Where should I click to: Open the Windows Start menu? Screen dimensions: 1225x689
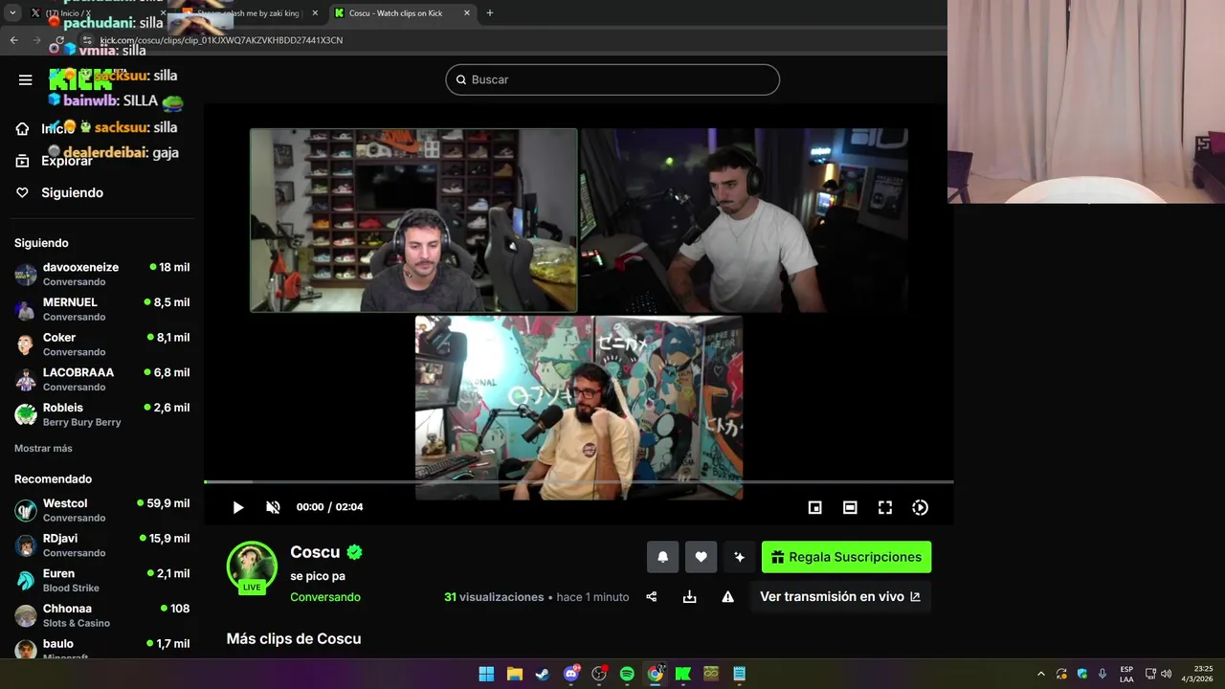(x=486, y=674)
